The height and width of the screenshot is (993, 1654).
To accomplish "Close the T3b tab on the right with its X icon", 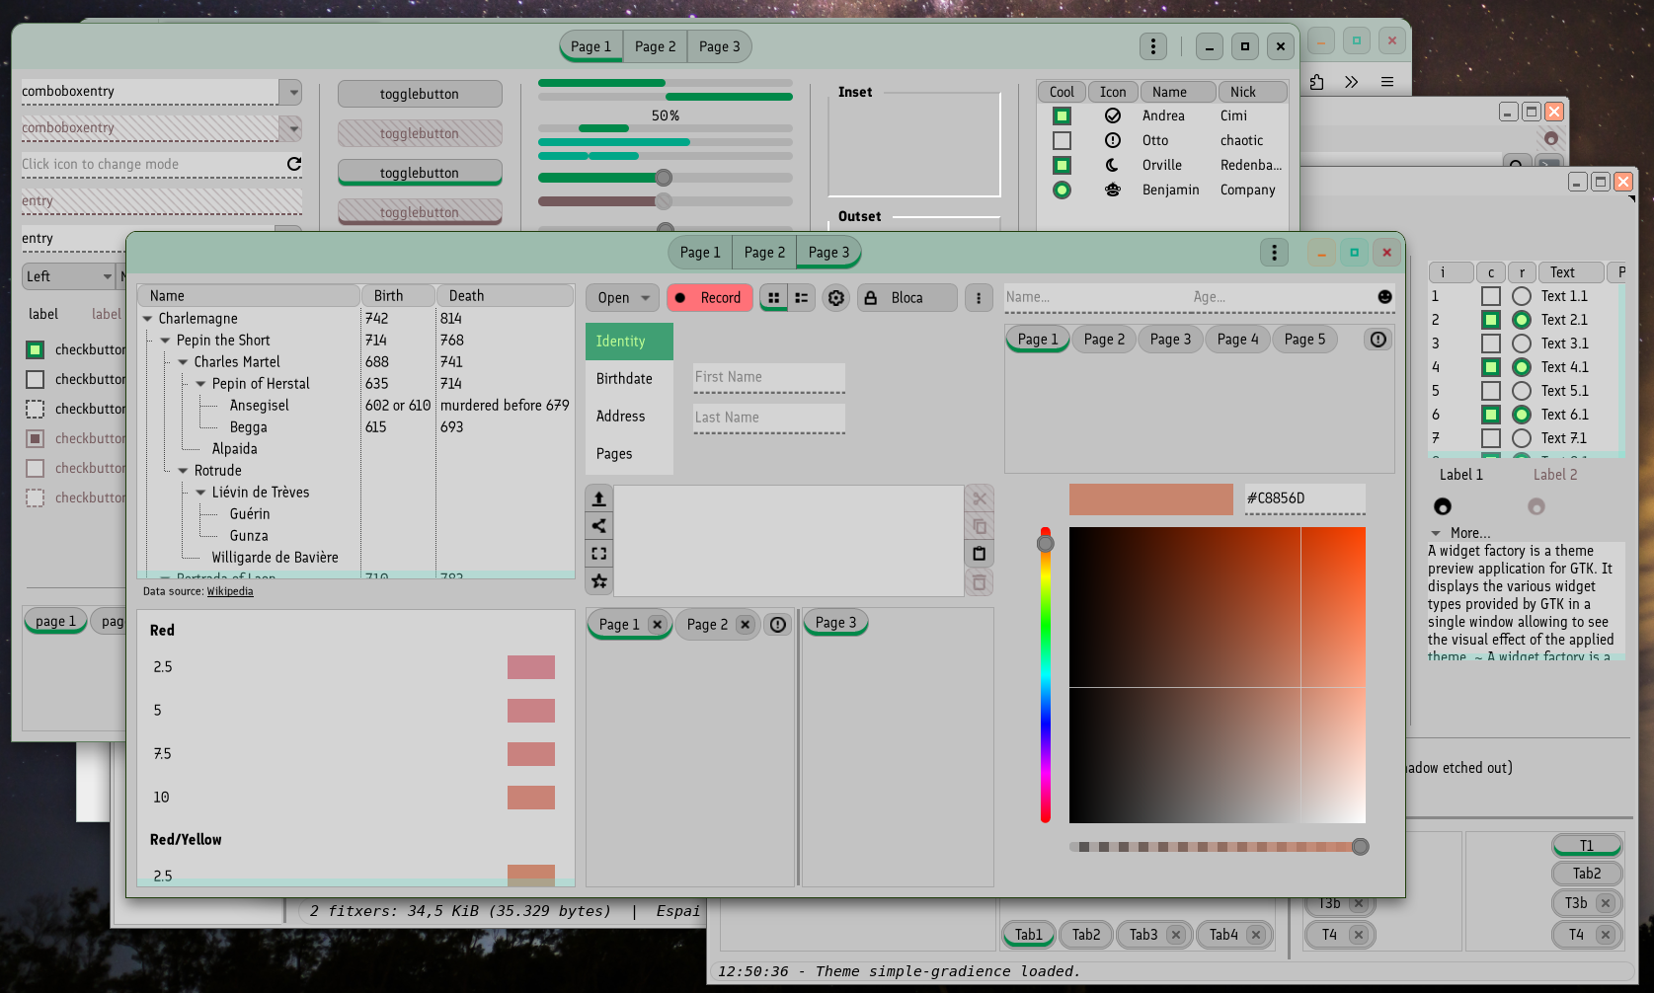I will [x=1605, y=903].
